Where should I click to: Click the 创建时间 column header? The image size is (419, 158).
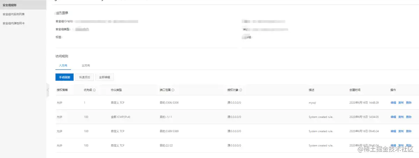tap(355, 90)
